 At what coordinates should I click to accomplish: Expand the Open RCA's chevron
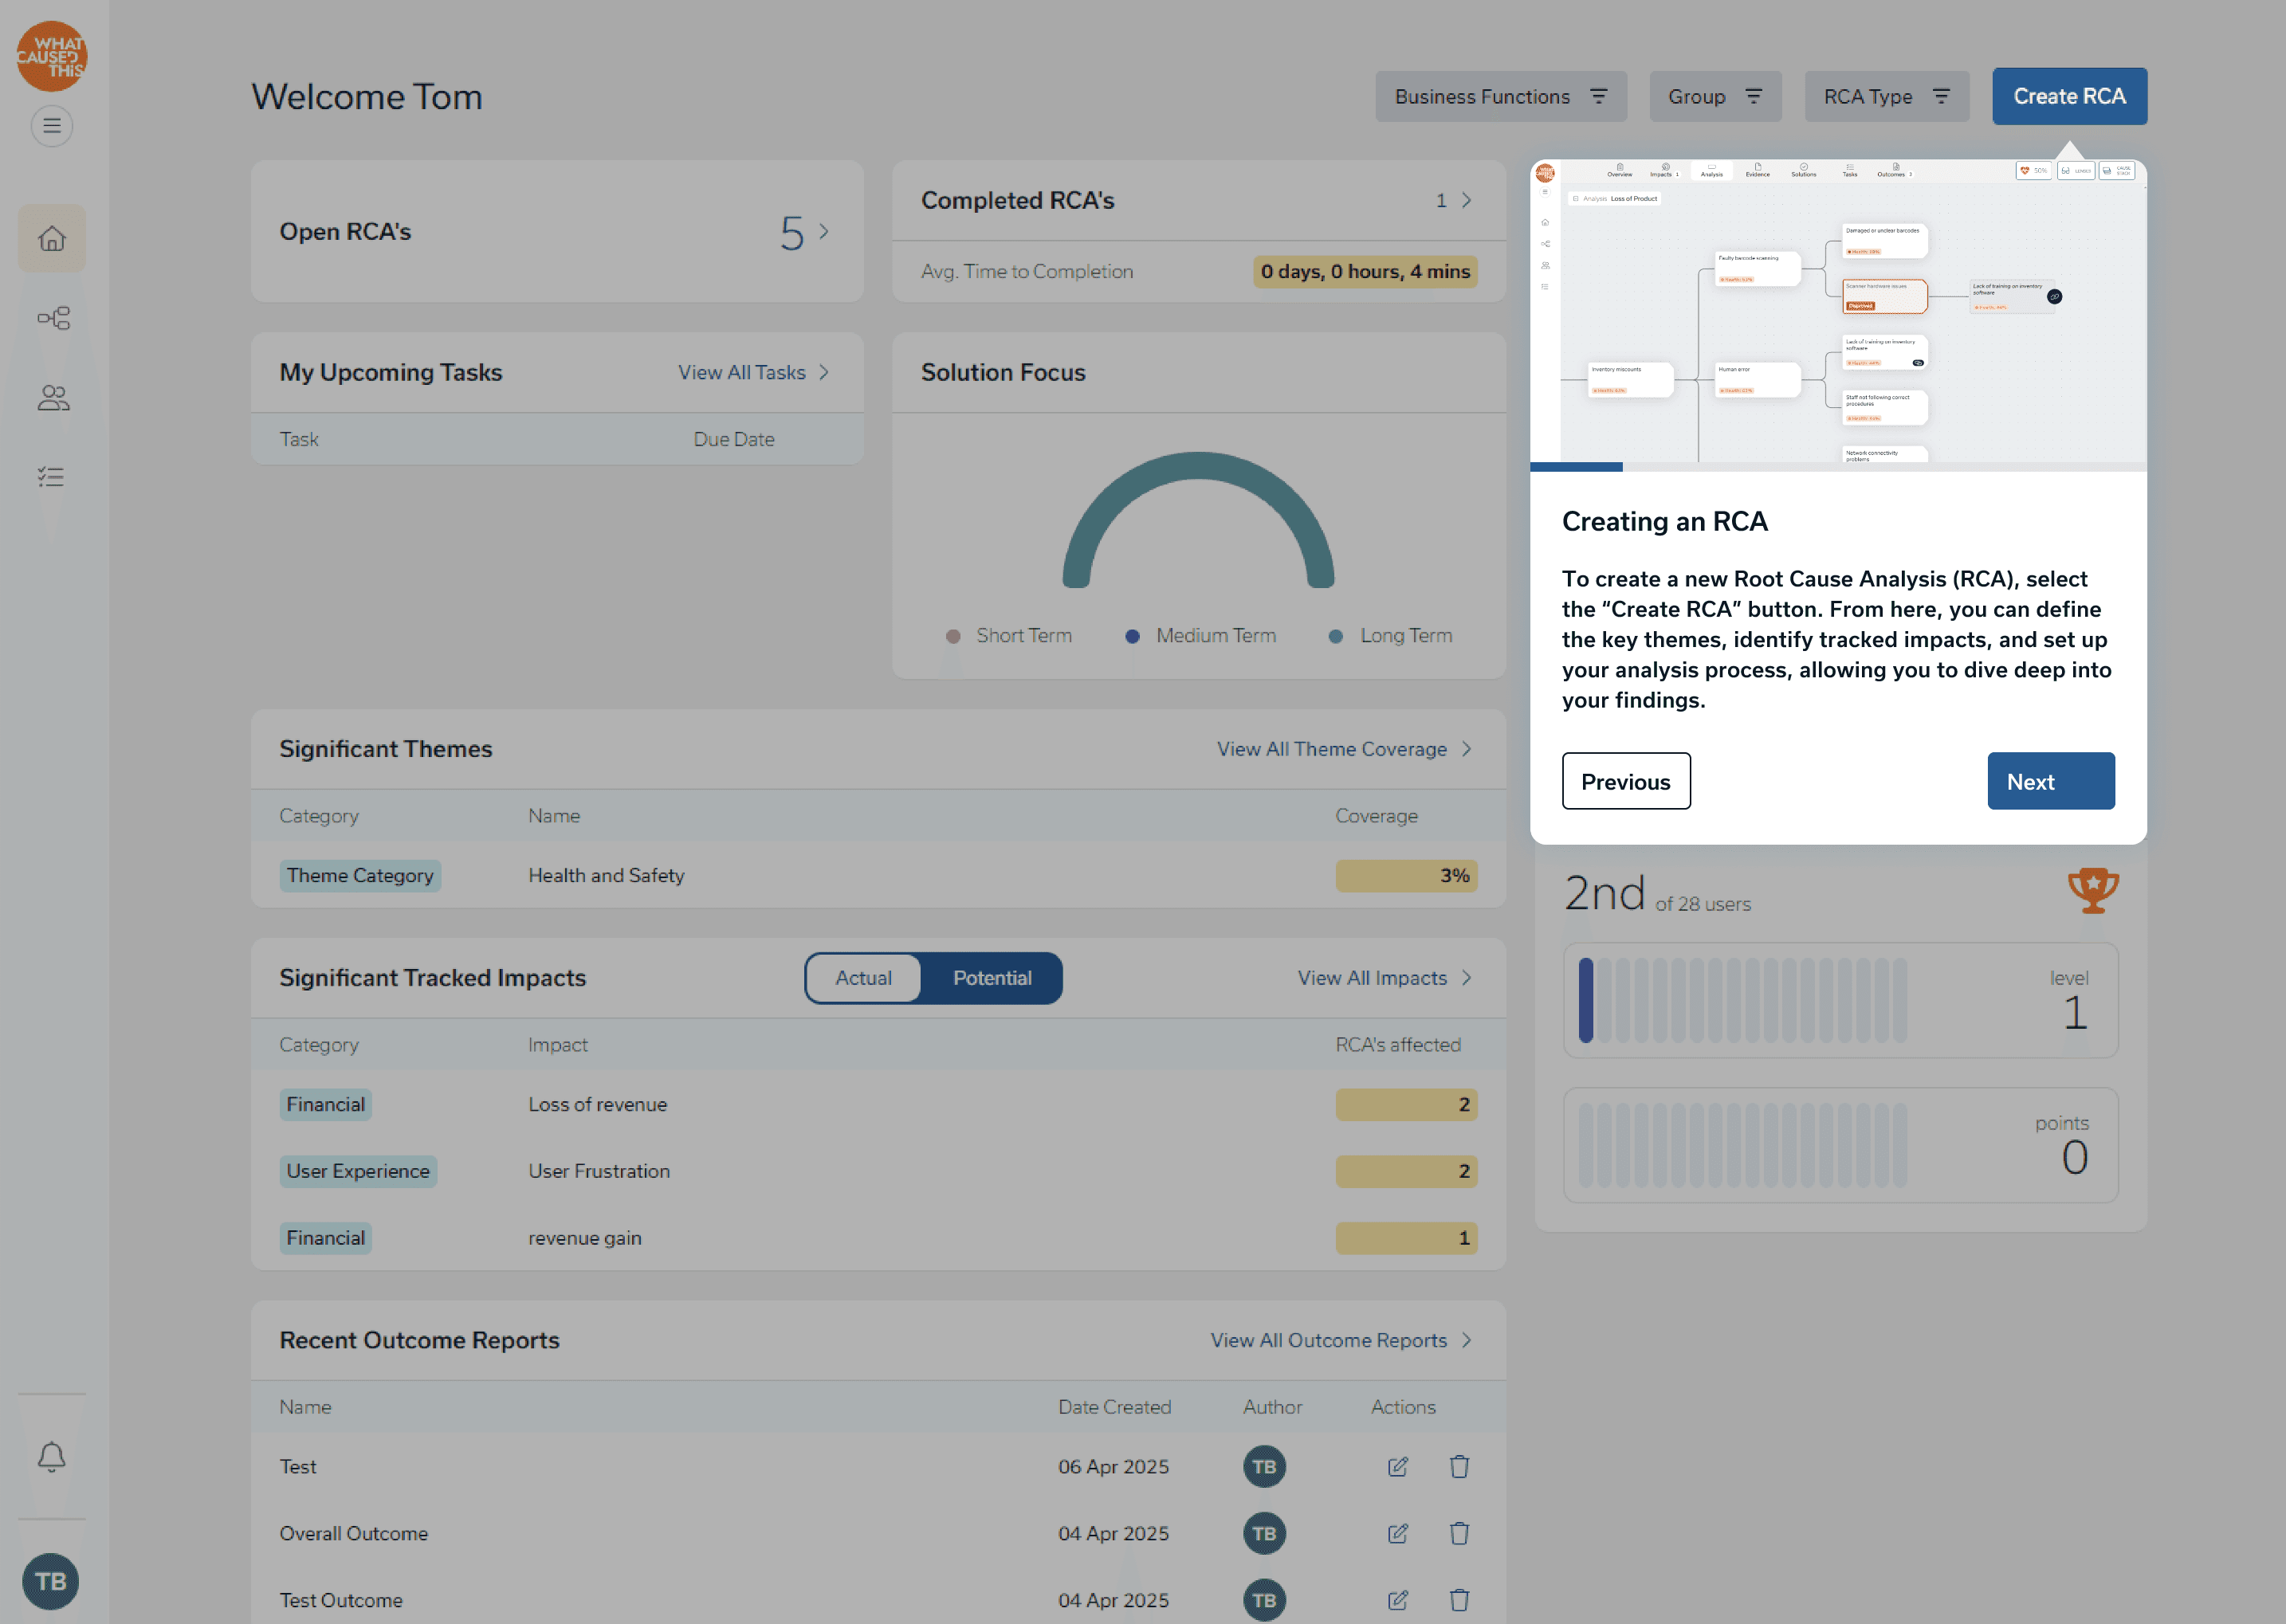click(824, 232)
